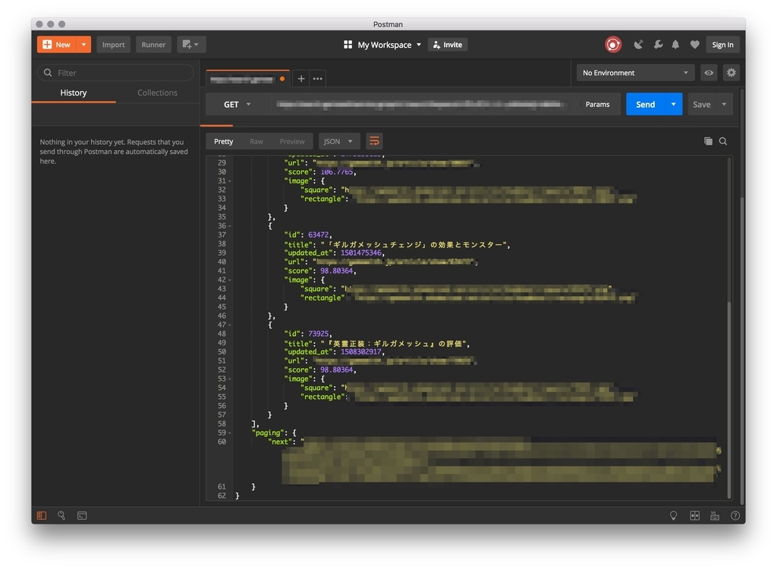
Task: Open the Postman console icon
Action: [82, 515]
